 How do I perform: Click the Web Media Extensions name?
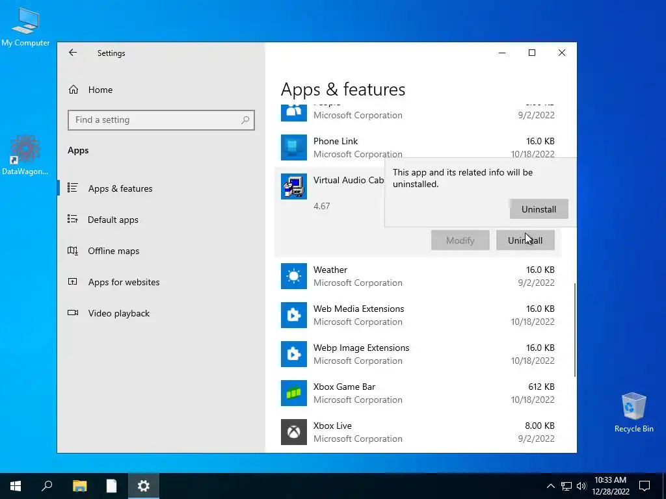[x=358, y=309]
